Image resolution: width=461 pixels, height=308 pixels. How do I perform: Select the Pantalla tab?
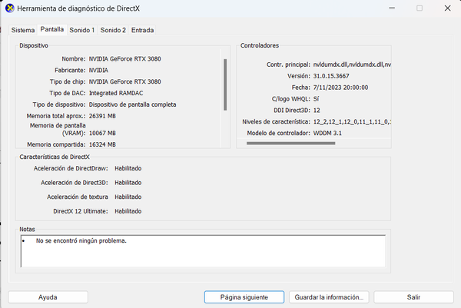tap(52, 29)
